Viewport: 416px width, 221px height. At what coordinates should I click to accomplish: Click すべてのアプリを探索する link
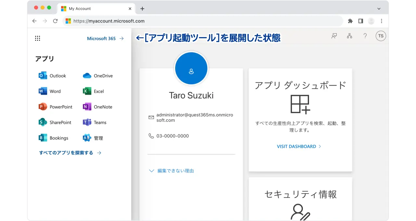(70, 153)
